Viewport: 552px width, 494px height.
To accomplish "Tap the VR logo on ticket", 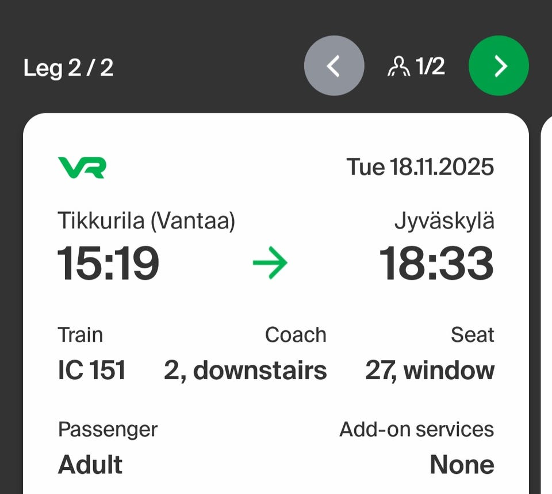I will point(82,167).
